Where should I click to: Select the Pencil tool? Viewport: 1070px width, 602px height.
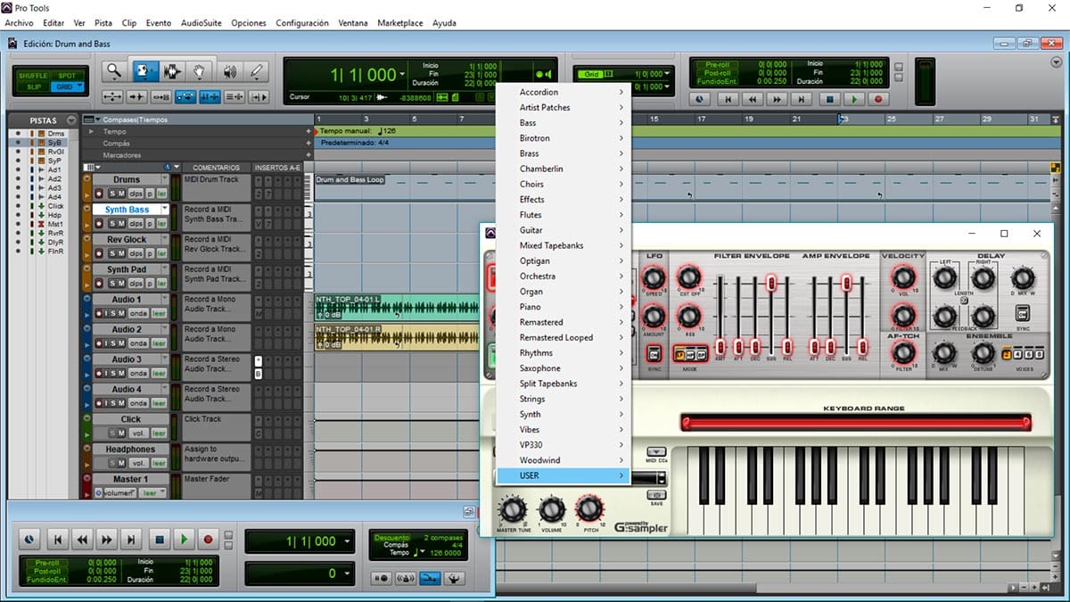[x=257, y=72]
